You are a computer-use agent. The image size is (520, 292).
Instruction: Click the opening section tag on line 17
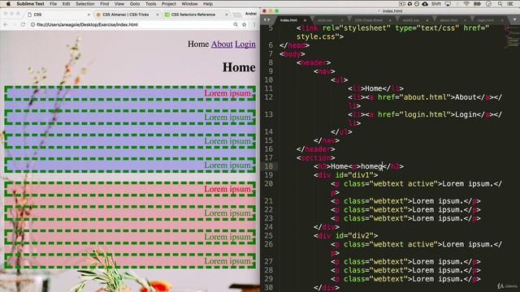(316, 158)
